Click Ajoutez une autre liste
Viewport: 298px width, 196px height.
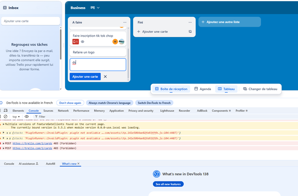pyautogui.click(x=230, y=22)
